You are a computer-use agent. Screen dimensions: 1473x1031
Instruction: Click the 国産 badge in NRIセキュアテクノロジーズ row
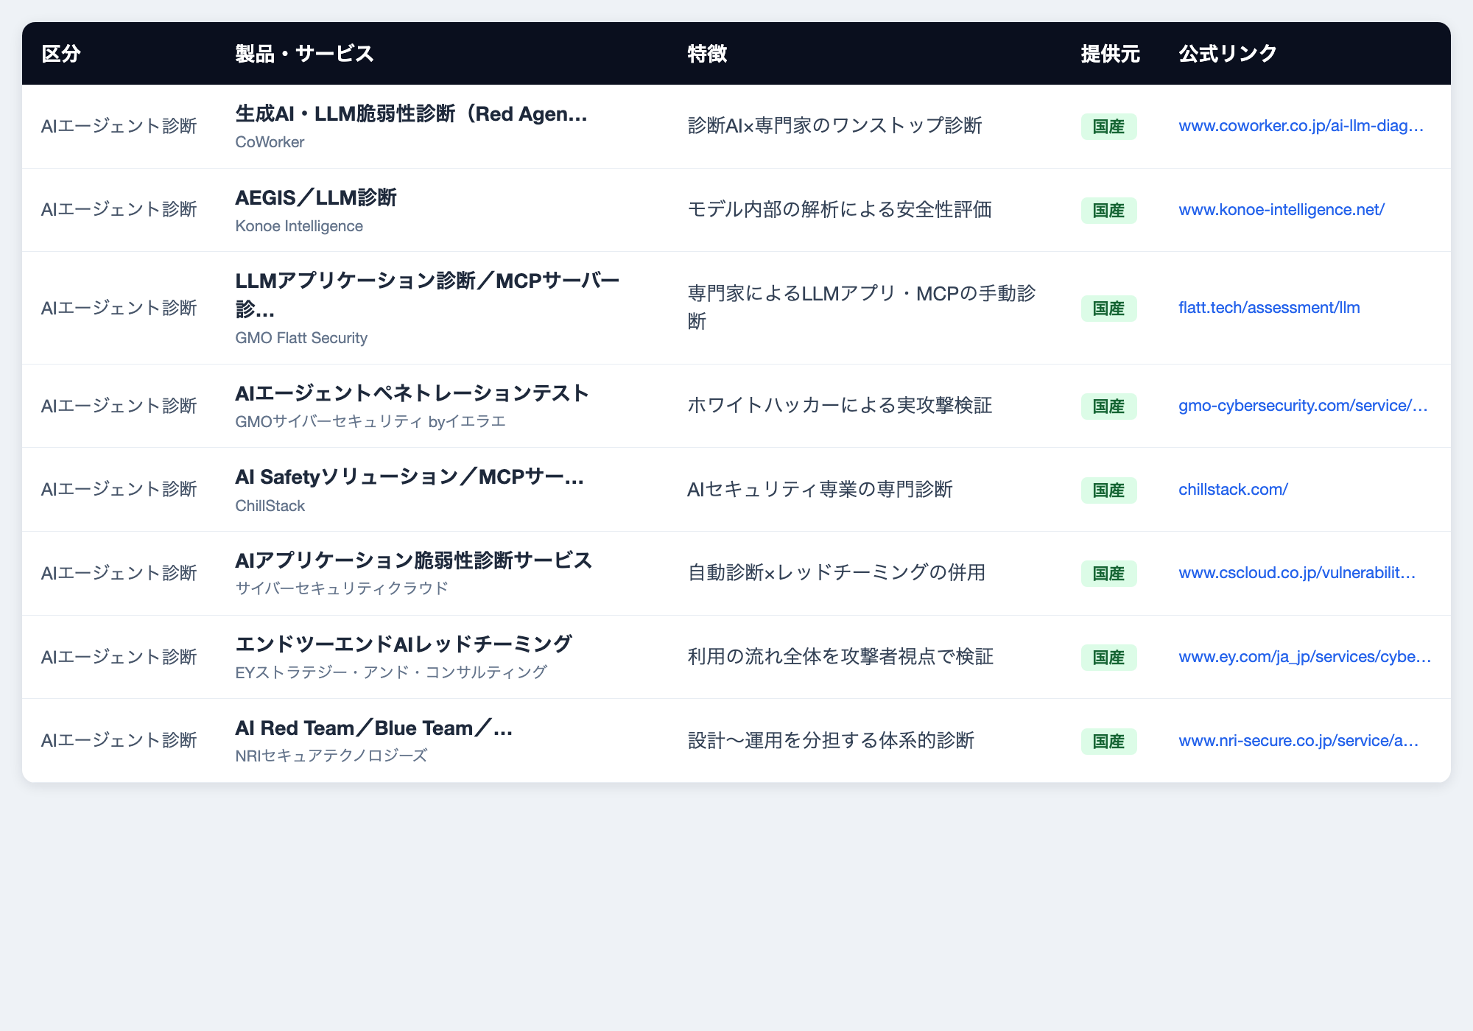pos(1108,742)
